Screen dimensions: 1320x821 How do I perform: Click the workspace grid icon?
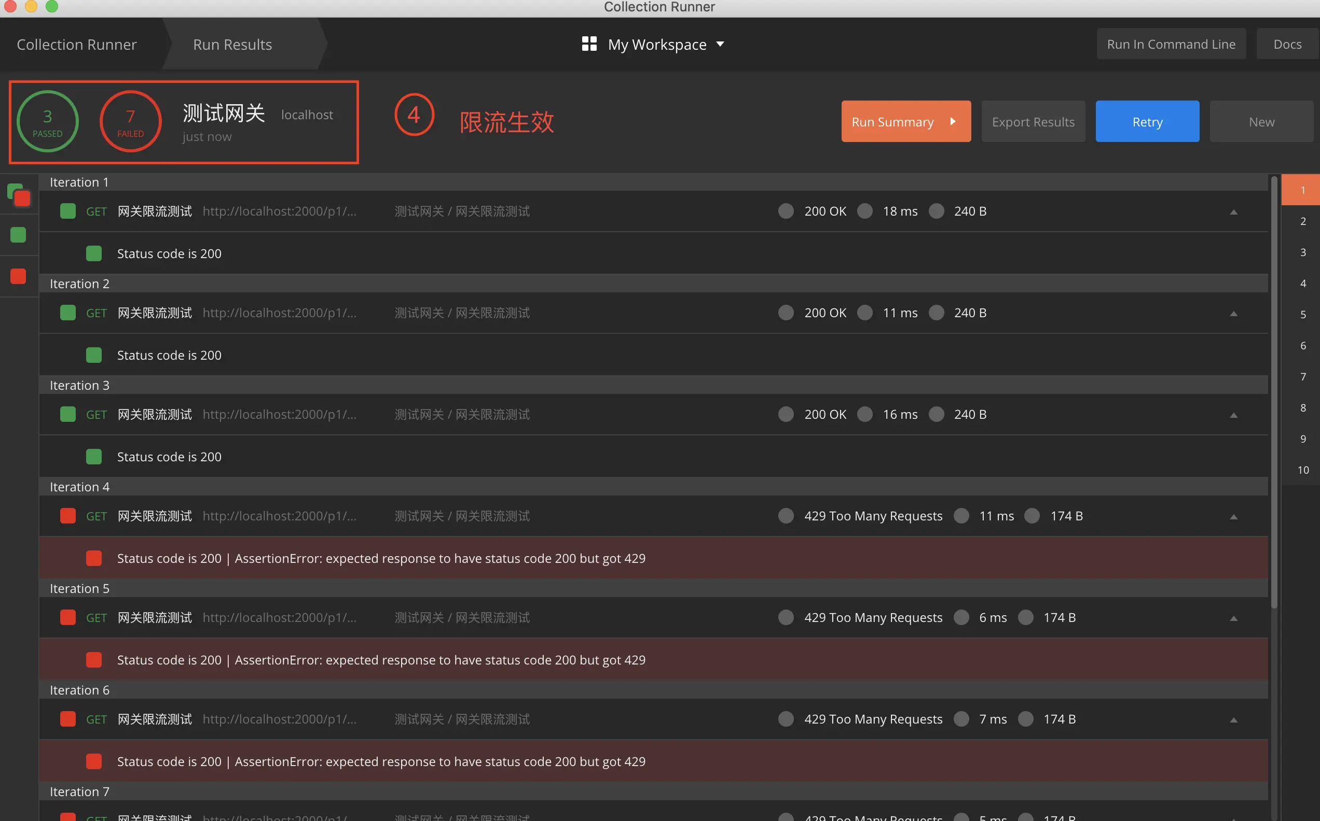click(589, 44)
